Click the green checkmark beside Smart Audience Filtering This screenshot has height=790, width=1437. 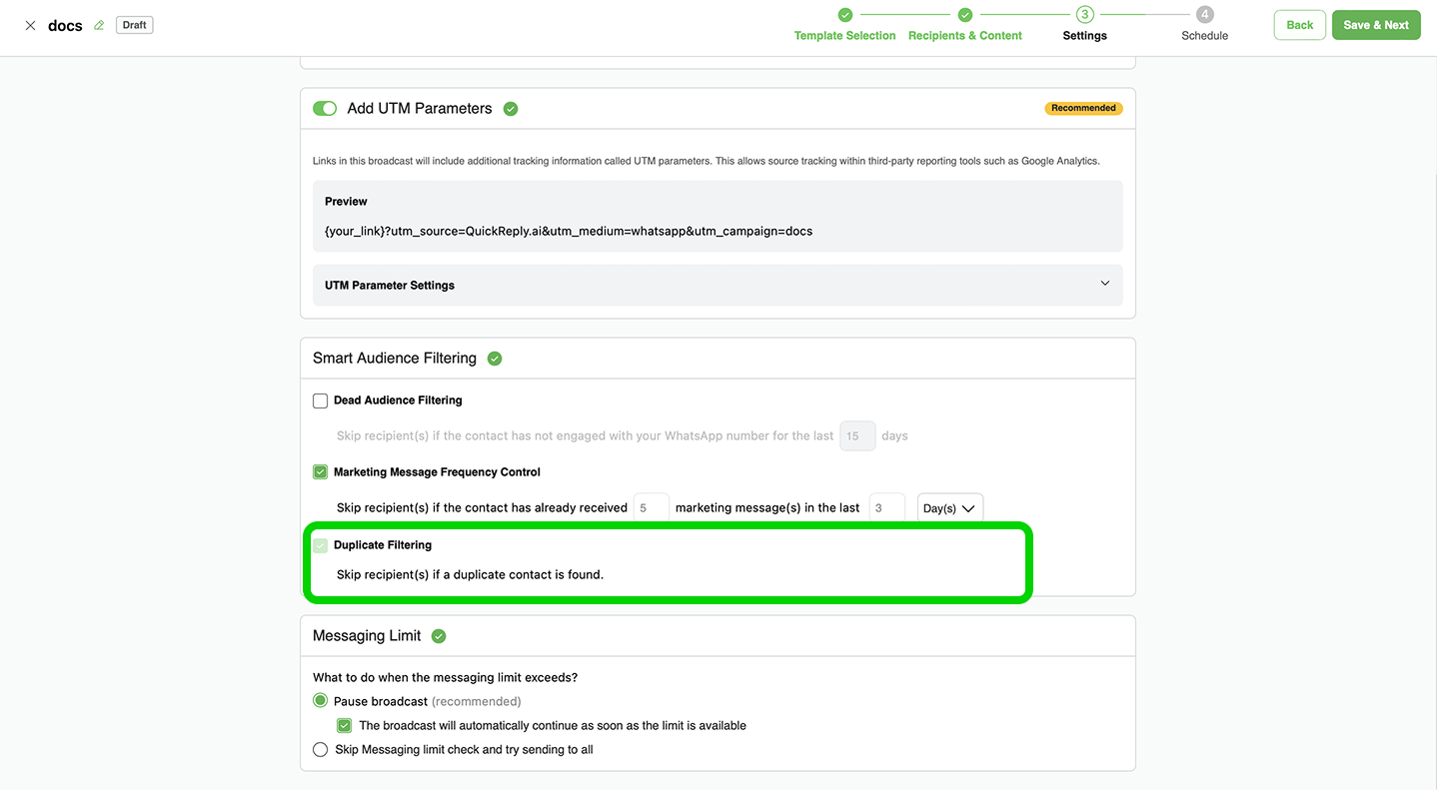point(495,359)
